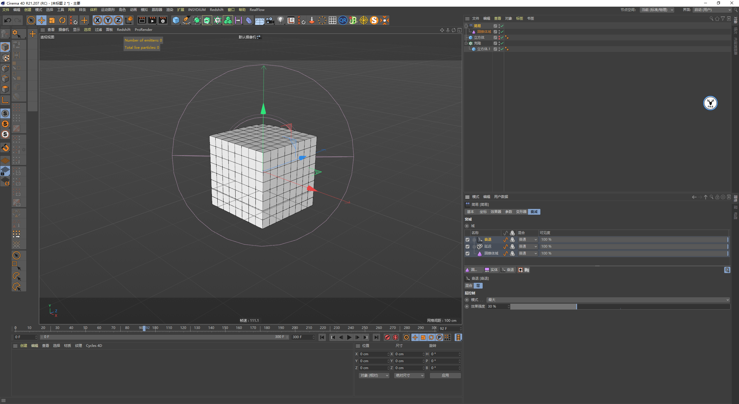Viewport: 739px width, 404px height.
Task: Click the Cube primitive icon
Action: pyautogui.click(x=176, y=20)
